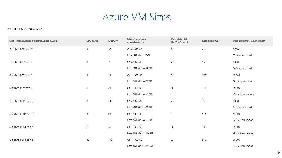The width and height of the screenshot is (282, 158).
Task: Click the 576 cache size value
Action: pos(204,140)
